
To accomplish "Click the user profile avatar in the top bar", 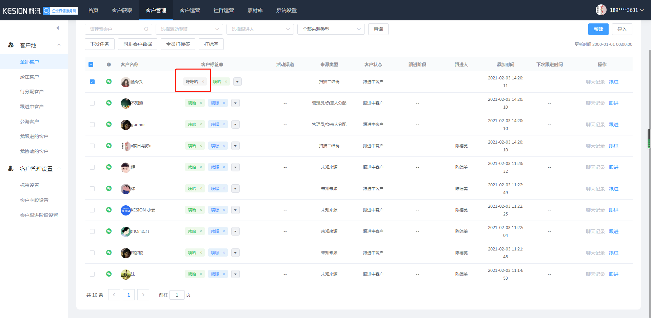I will (x=601, y=10).
